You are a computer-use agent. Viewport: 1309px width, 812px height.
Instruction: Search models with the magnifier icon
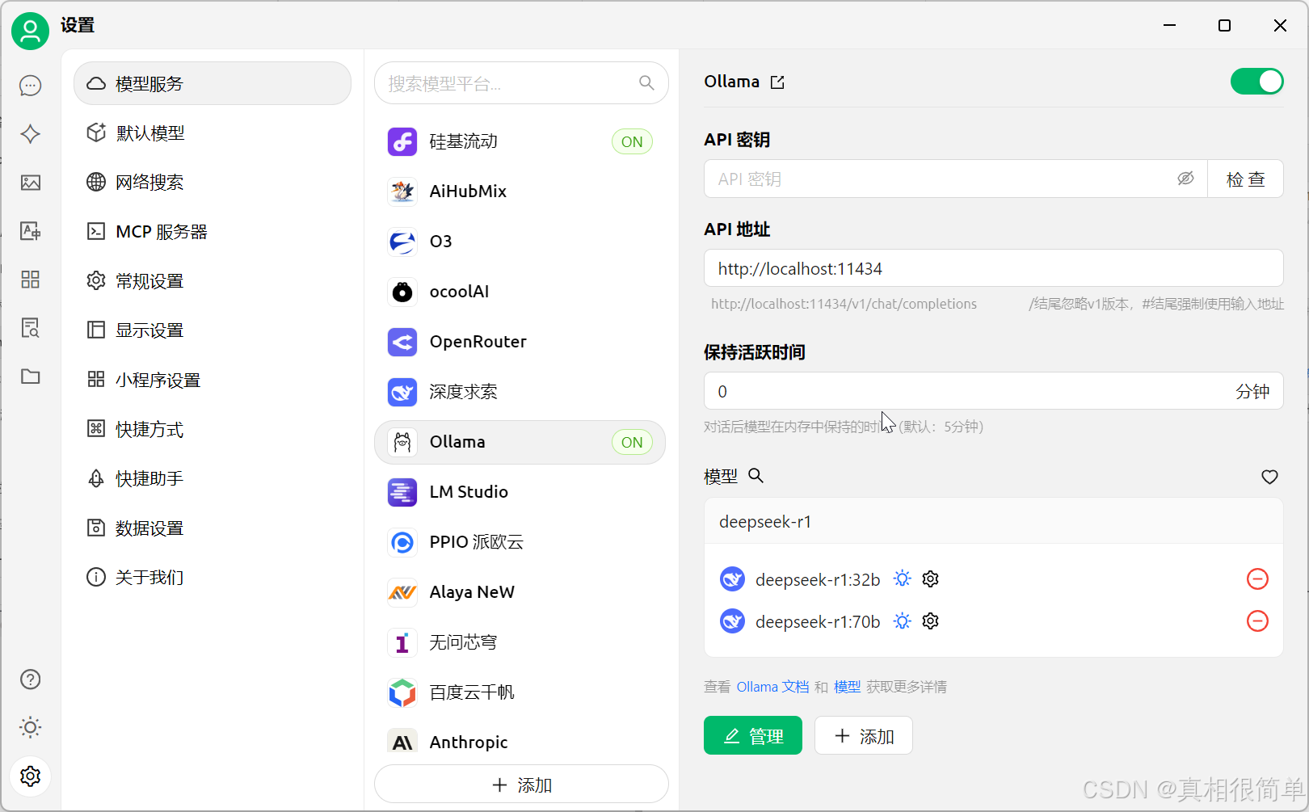click(756, 476)
